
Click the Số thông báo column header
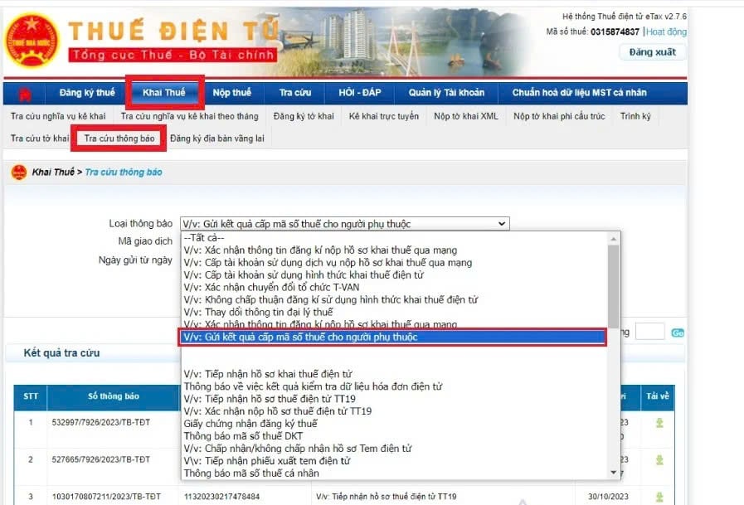click(114, 396)
